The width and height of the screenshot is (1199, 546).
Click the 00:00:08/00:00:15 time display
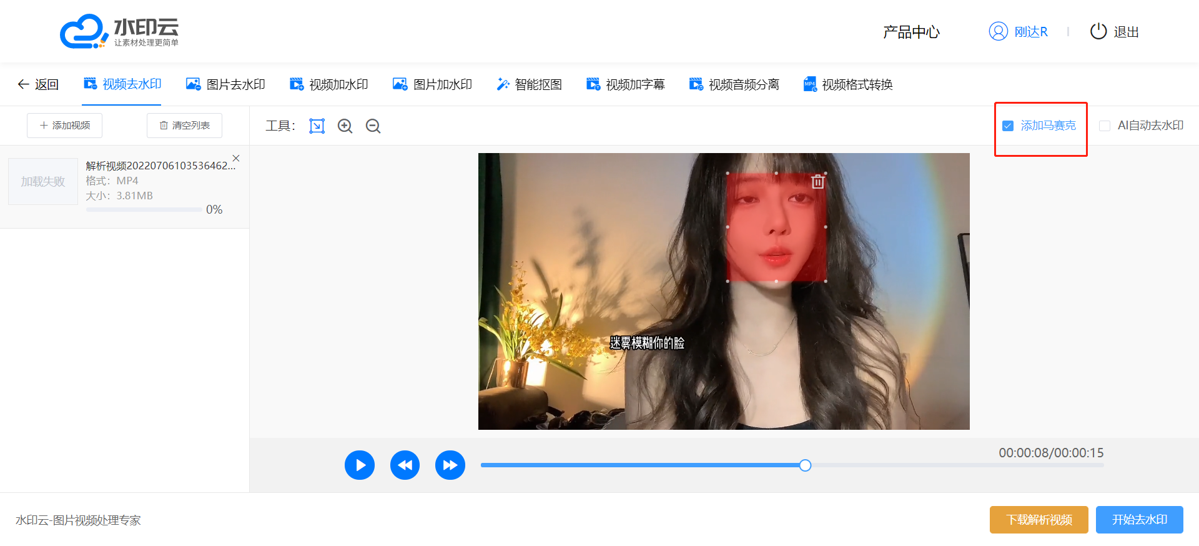pos(1051,453)
